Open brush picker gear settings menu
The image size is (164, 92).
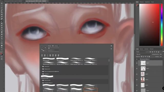[111, 46]
